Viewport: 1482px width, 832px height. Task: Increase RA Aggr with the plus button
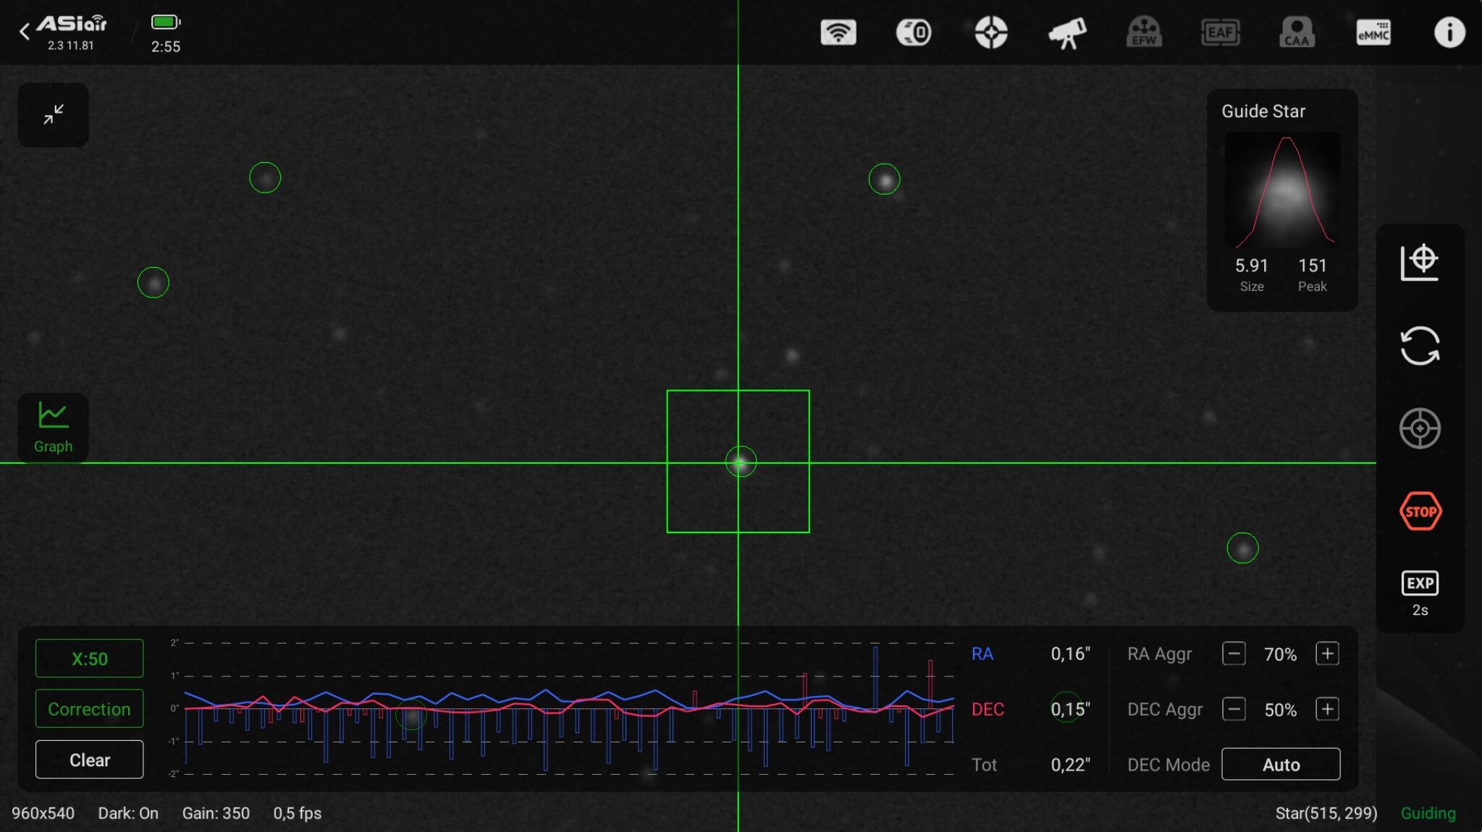(1327, 654)
